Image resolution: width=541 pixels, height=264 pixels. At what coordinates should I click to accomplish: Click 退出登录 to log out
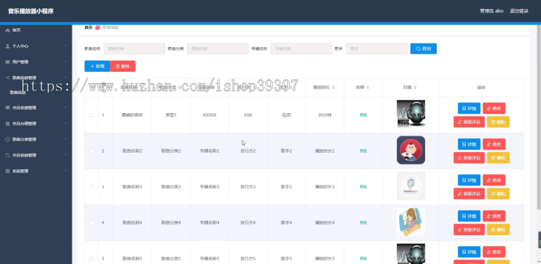coord(519,11)
